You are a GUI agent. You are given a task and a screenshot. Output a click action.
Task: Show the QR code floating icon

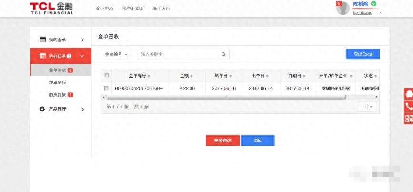[x=409, y=119]
